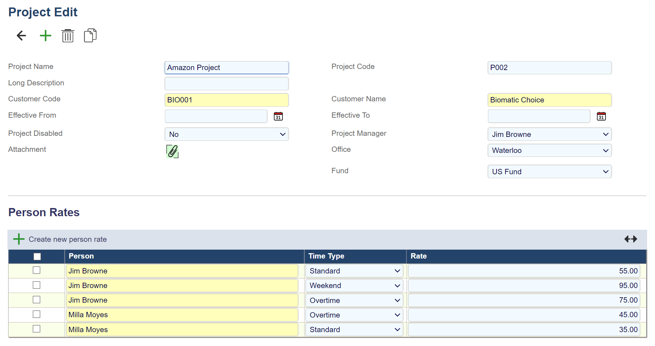Expand the Project Manager dropdown
The height and width of the screenshot is (346, 655).
pyautogui.click(x=549, y=134)
